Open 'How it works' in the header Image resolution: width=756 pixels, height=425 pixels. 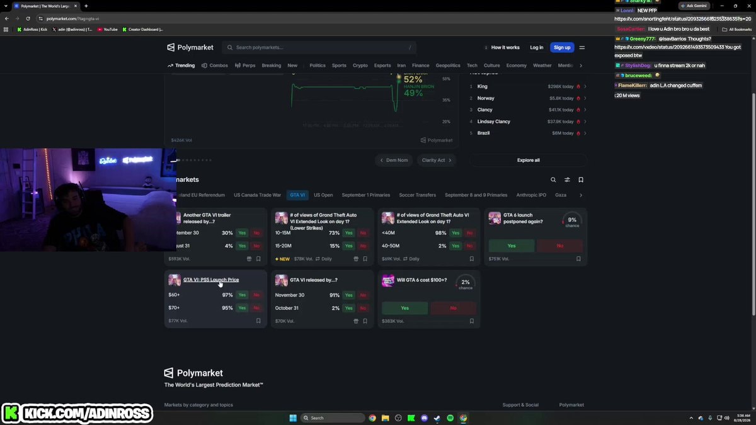(502, 47)
